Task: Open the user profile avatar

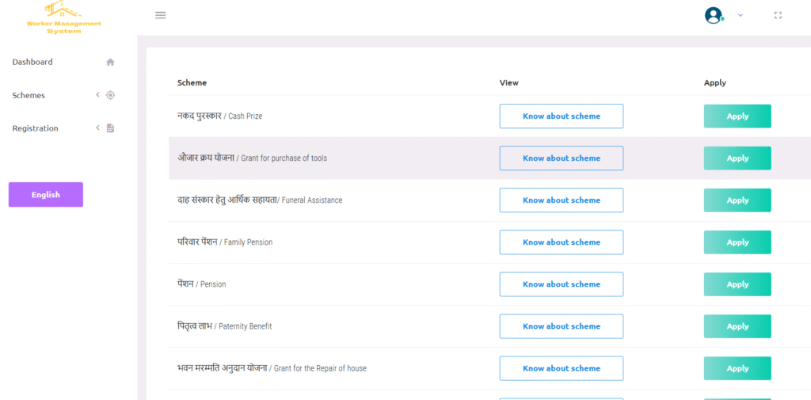Action: [714, 15]
